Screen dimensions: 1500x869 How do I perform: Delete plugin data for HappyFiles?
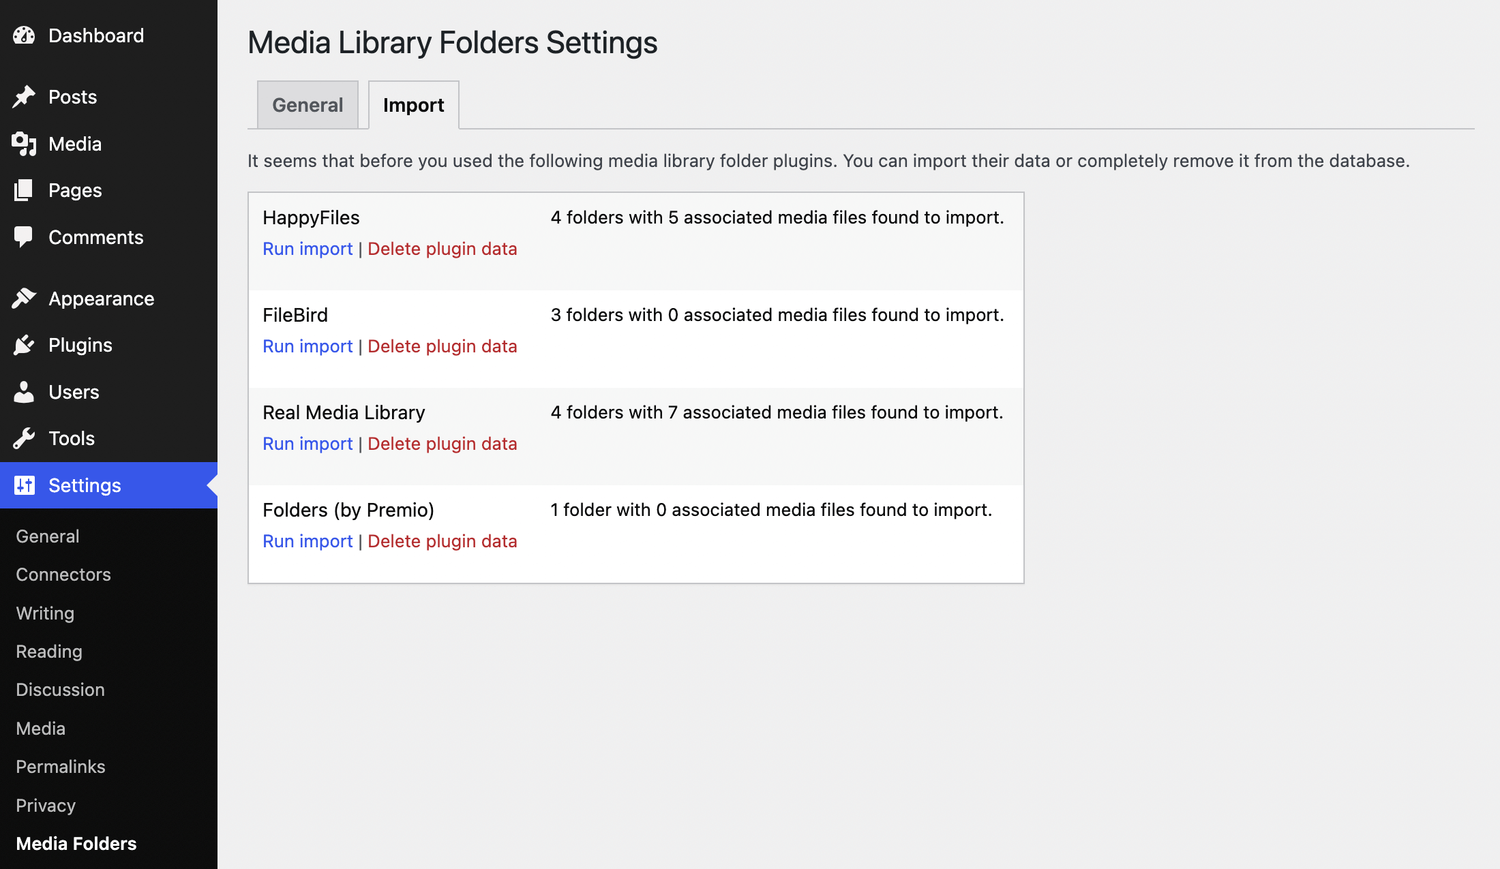[x=442, y=249]
